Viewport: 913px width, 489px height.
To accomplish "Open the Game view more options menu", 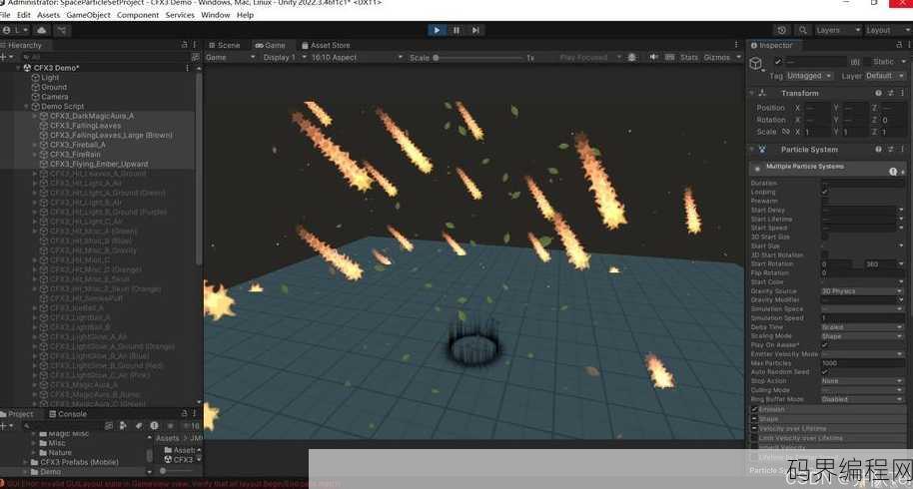I will 736,45.
